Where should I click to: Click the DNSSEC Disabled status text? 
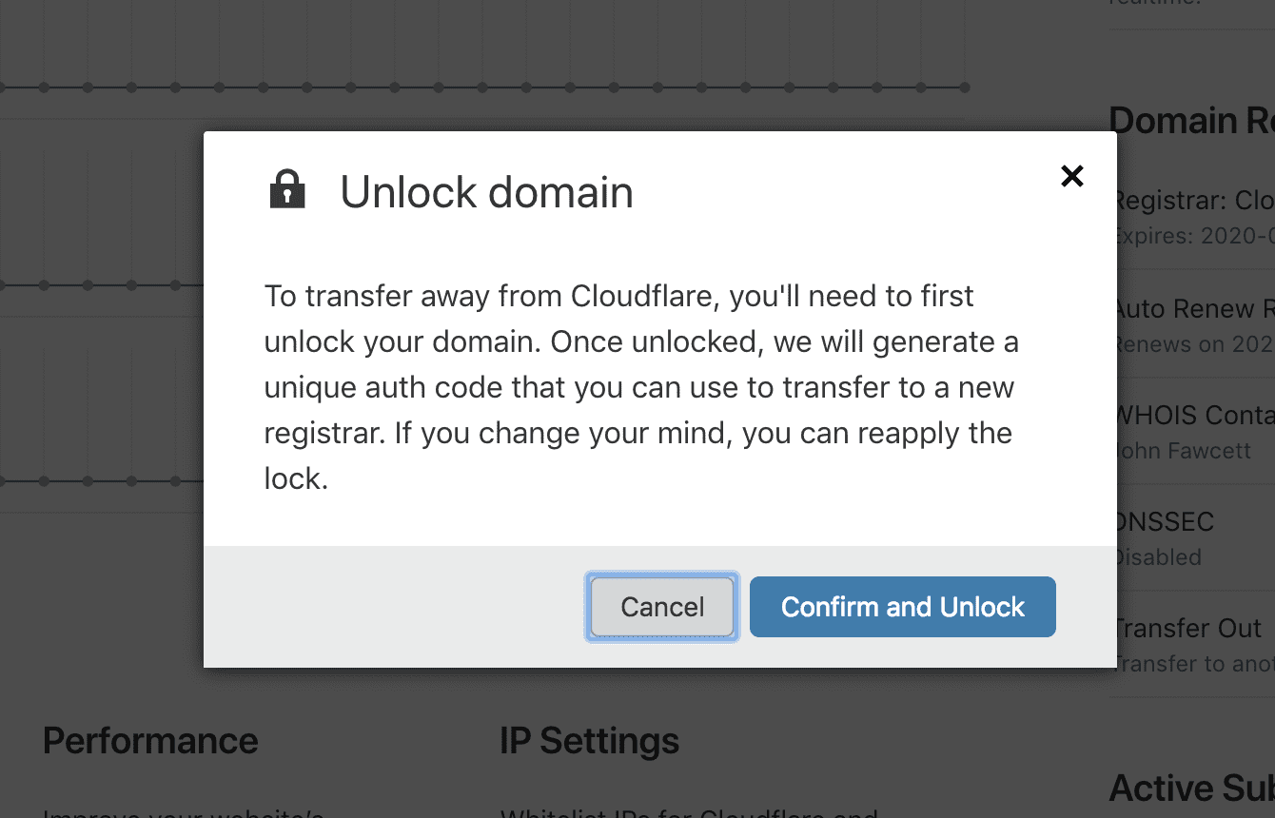click(x=1157, y=557)
